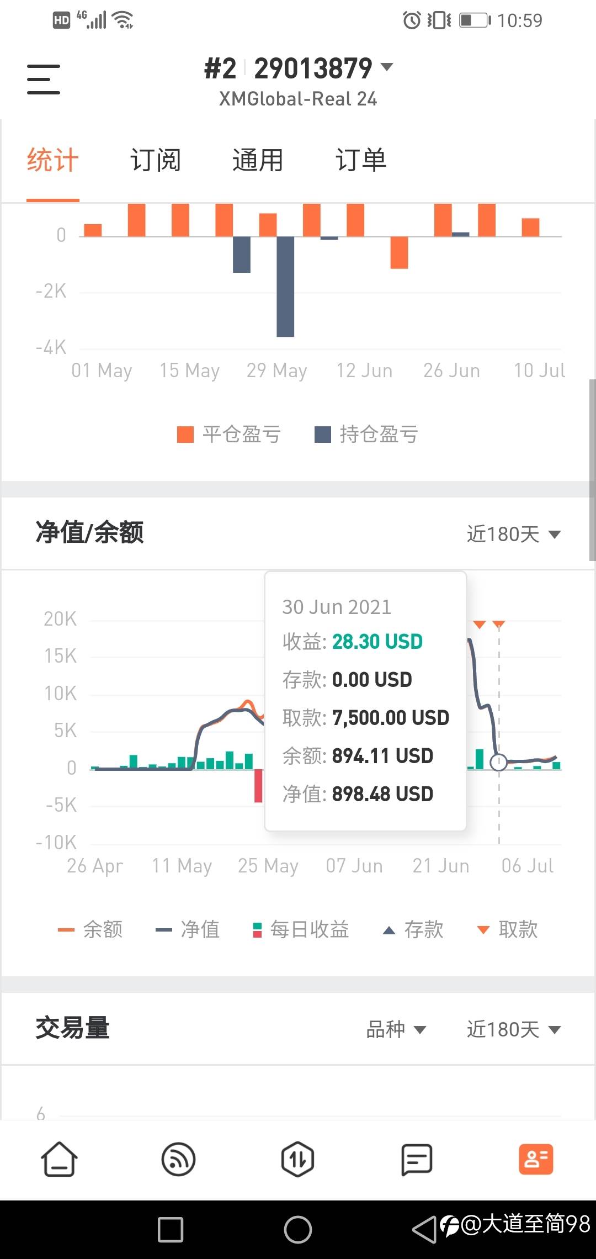Viewport: 596px width, 1259px height.
Task: Switch to the 订阅 tab
Action: (x=156, y=160)
